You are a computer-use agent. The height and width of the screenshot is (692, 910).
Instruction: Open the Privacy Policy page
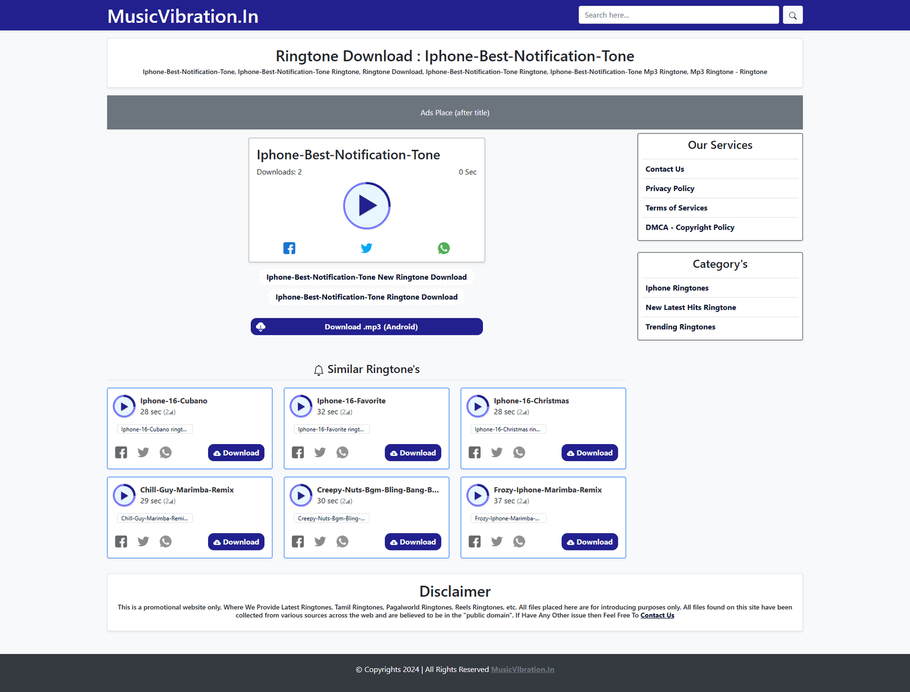point(670,189)
